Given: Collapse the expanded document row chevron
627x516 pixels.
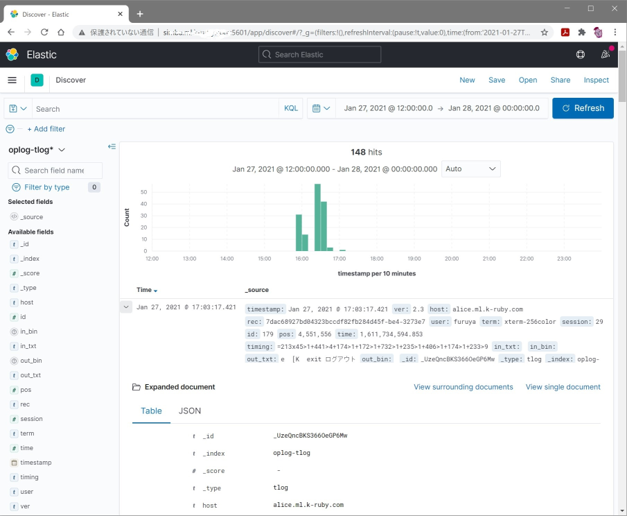Looking at the screenshot, I should coord(126,307).
